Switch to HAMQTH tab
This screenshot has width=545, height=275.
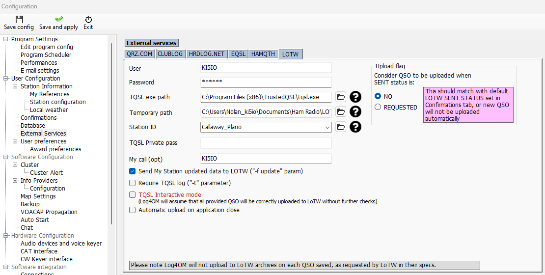(263, 54)
